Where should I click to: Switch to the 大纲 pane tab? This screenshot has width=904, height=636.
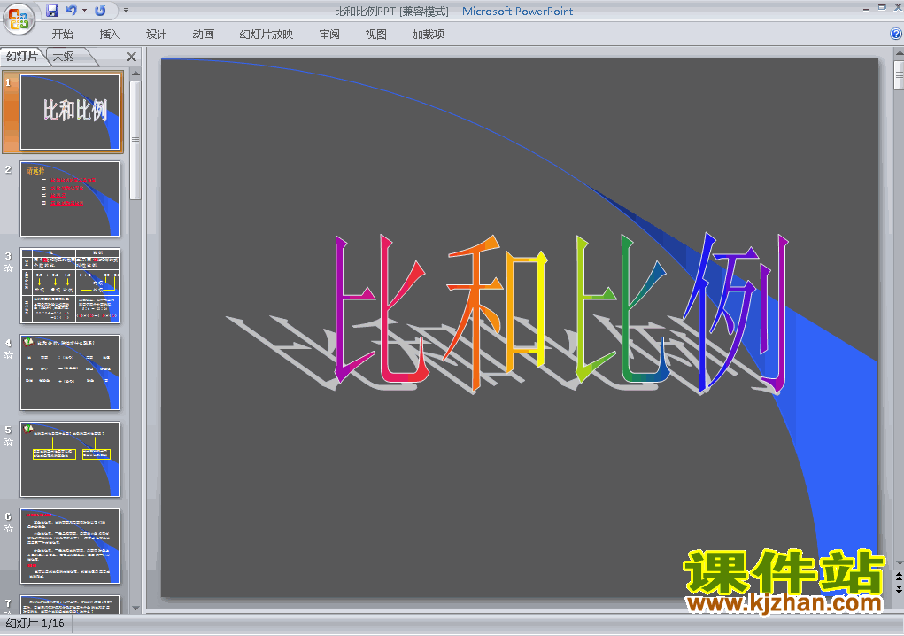pyautogui.click(x=64, y=56)
